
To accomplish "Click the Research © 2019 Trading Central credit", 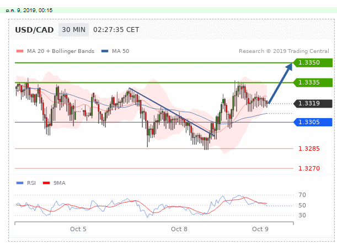I will 284,51.
